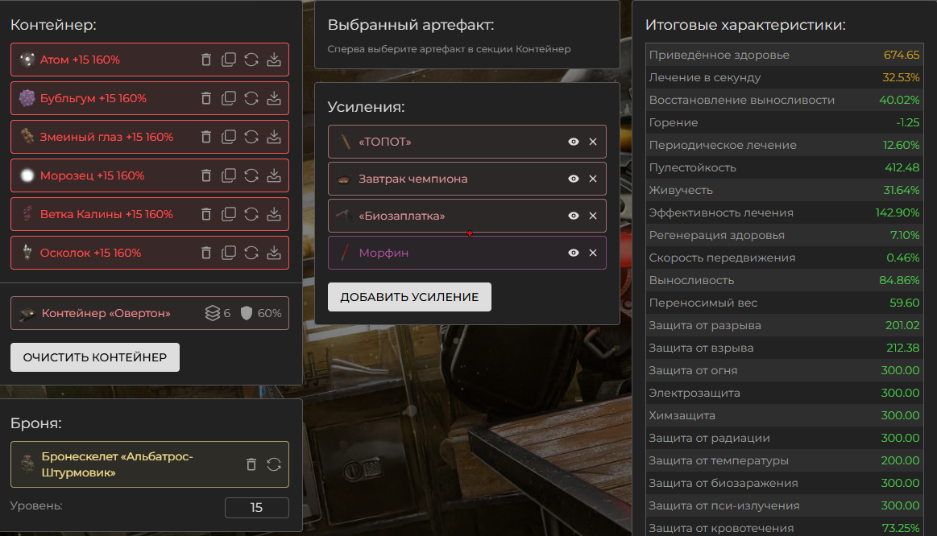
Task: Select the Атом +15 160% artifact
Action: pos(81,60)
